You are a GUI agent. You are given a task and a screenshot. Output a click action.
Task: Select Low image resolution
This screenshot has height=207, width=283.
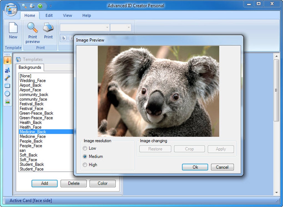click(85, 148)
